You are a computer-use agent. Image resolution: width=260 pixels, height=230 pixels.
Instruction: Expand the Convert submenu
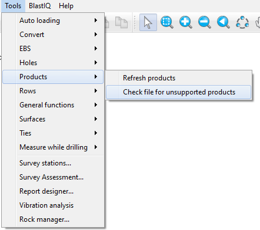click(x=53, y=35)
